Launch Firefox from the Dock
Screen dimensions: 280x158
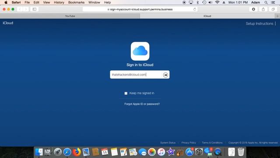point(77,152)
